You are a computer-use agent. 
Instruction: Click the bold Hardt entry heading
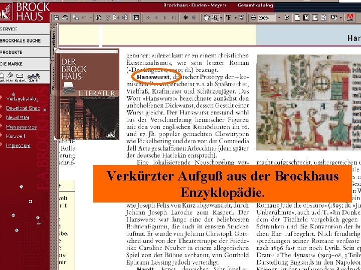pos(145,268)
